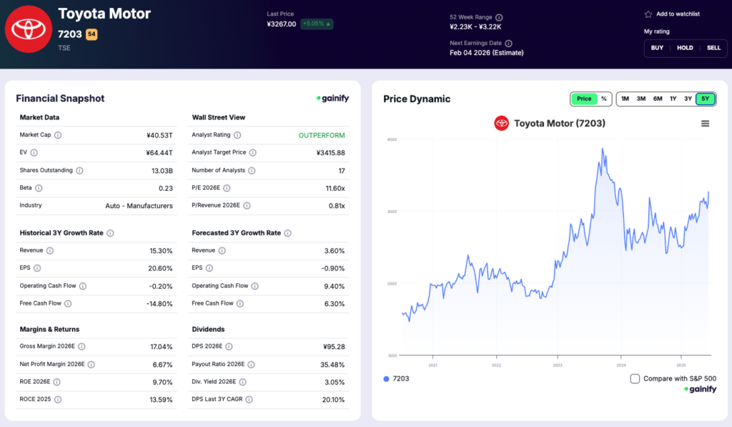Screen dimensions: 732x427
Task: Rate the stock with the BUY button
Action: [657, 48]
